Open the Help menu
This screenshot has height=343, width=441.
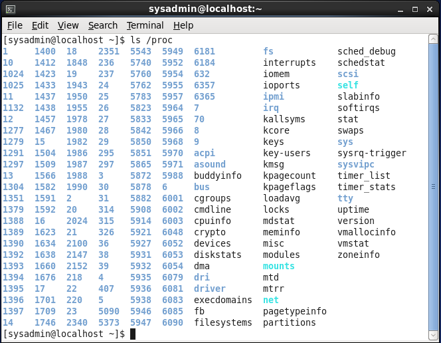tap(183, 25)
